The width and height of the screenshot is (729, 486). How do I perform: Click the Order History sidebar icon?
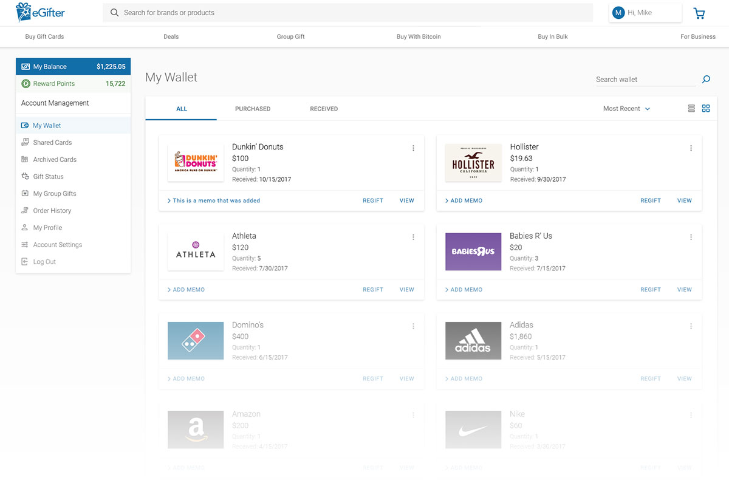pos(25,210)
